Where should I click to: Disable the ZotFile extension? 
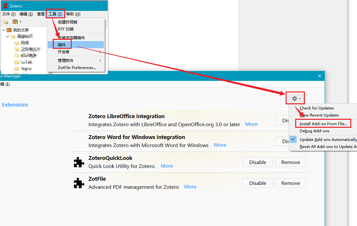pos(258,183)
